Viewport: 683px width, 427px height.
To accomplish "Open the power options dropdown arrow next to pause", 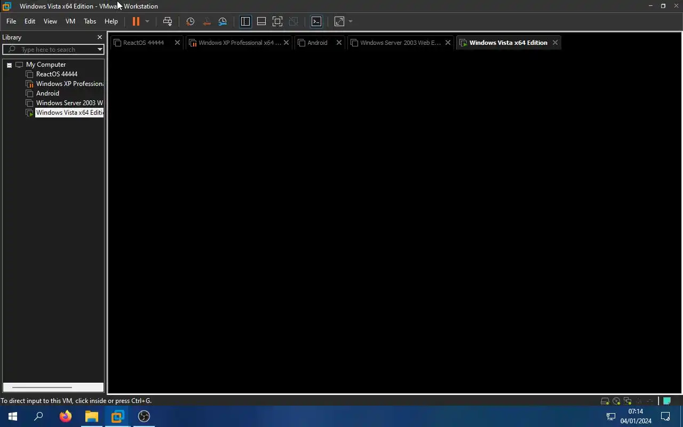I will (147, 21).
